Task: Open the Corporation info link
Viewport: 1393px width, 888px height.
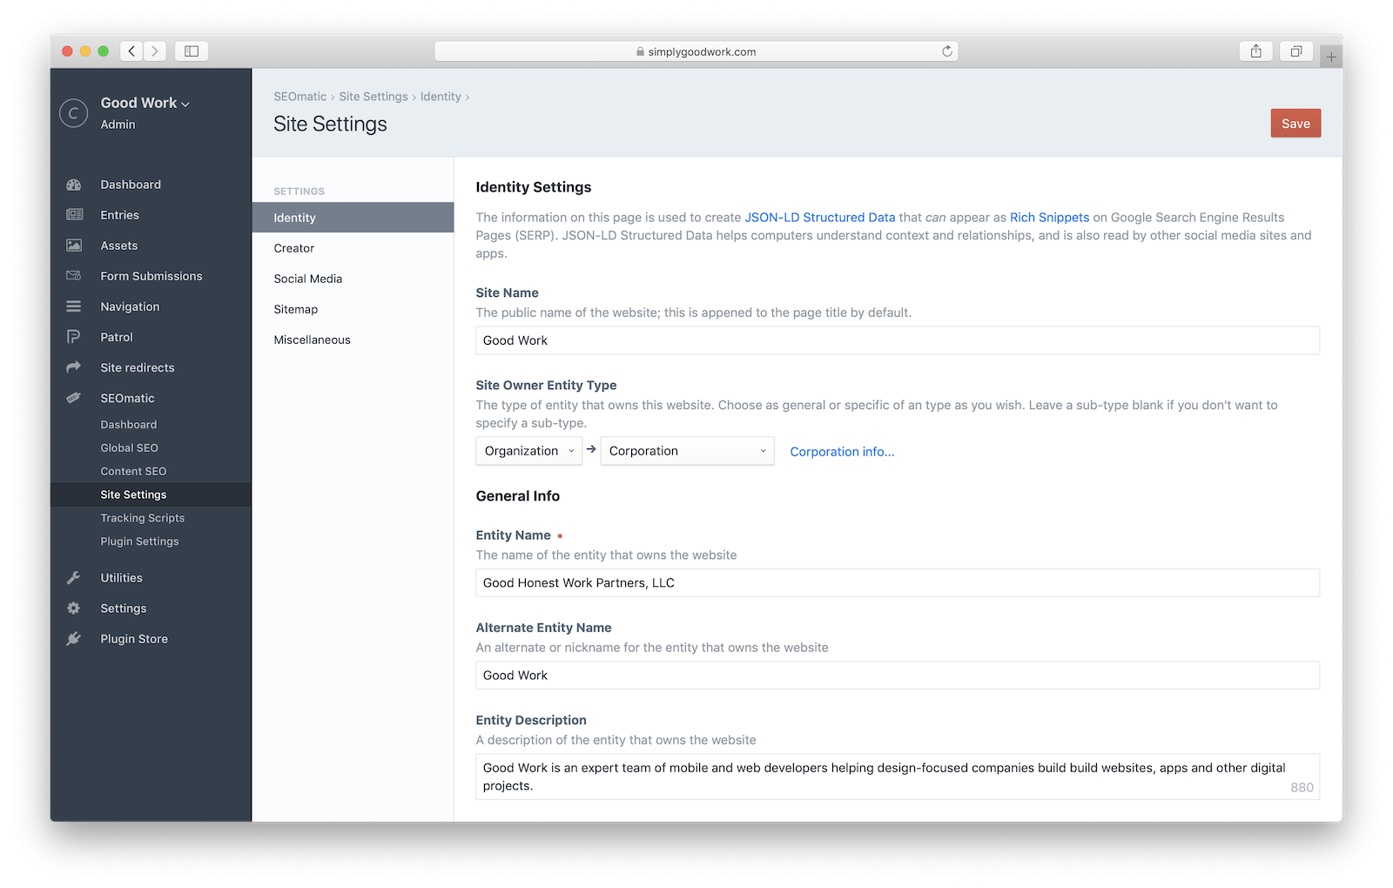Action: [x=842, y=452]
